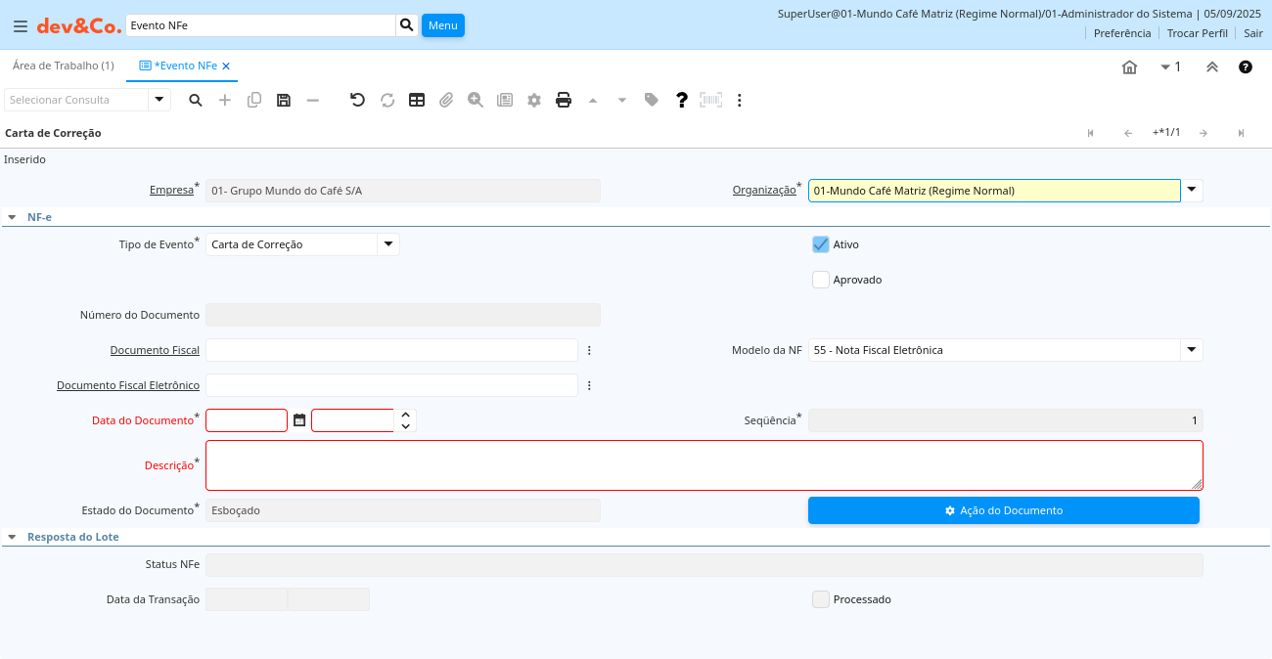Click the attachment paperclip icon

tap(446, 100)
